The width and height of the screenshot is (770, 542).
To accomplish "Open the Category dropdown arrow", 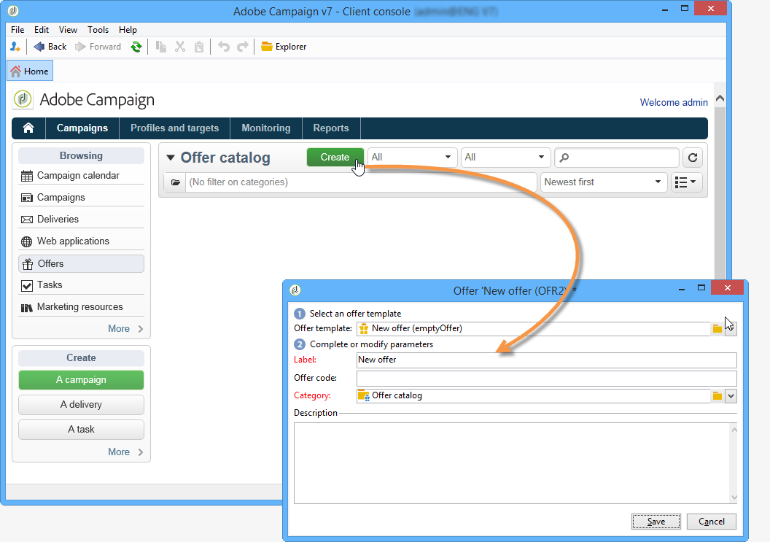I will [x=731, y=396].
